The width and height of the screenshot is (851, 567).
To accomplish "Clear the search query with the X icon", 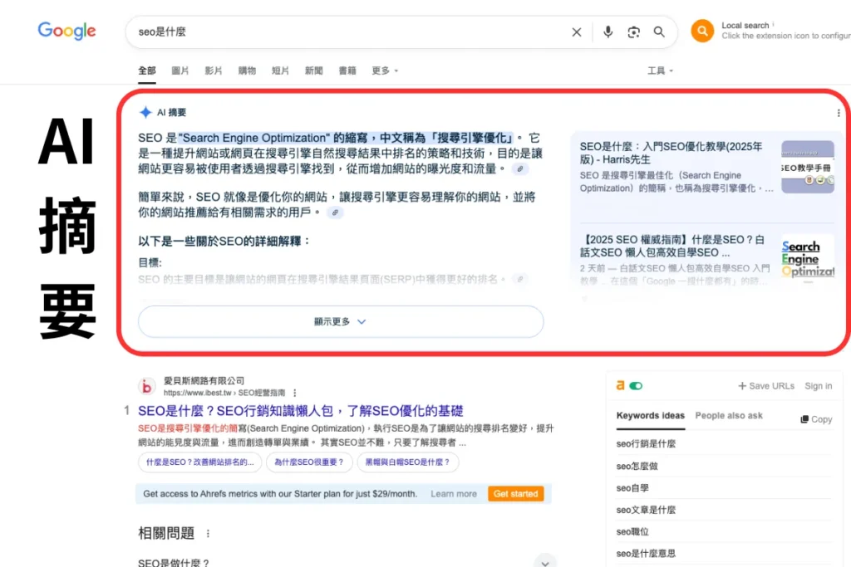I will pos(577,32).
